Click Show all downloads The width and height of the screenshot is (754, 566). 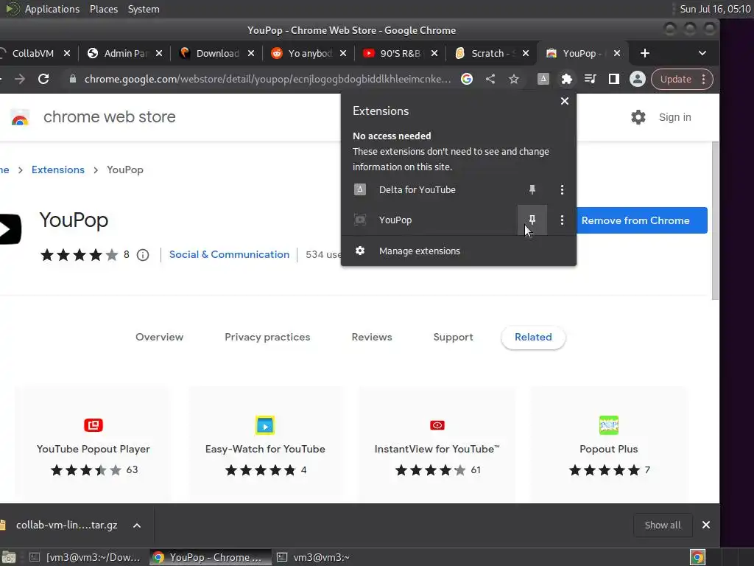click(663, 525)
